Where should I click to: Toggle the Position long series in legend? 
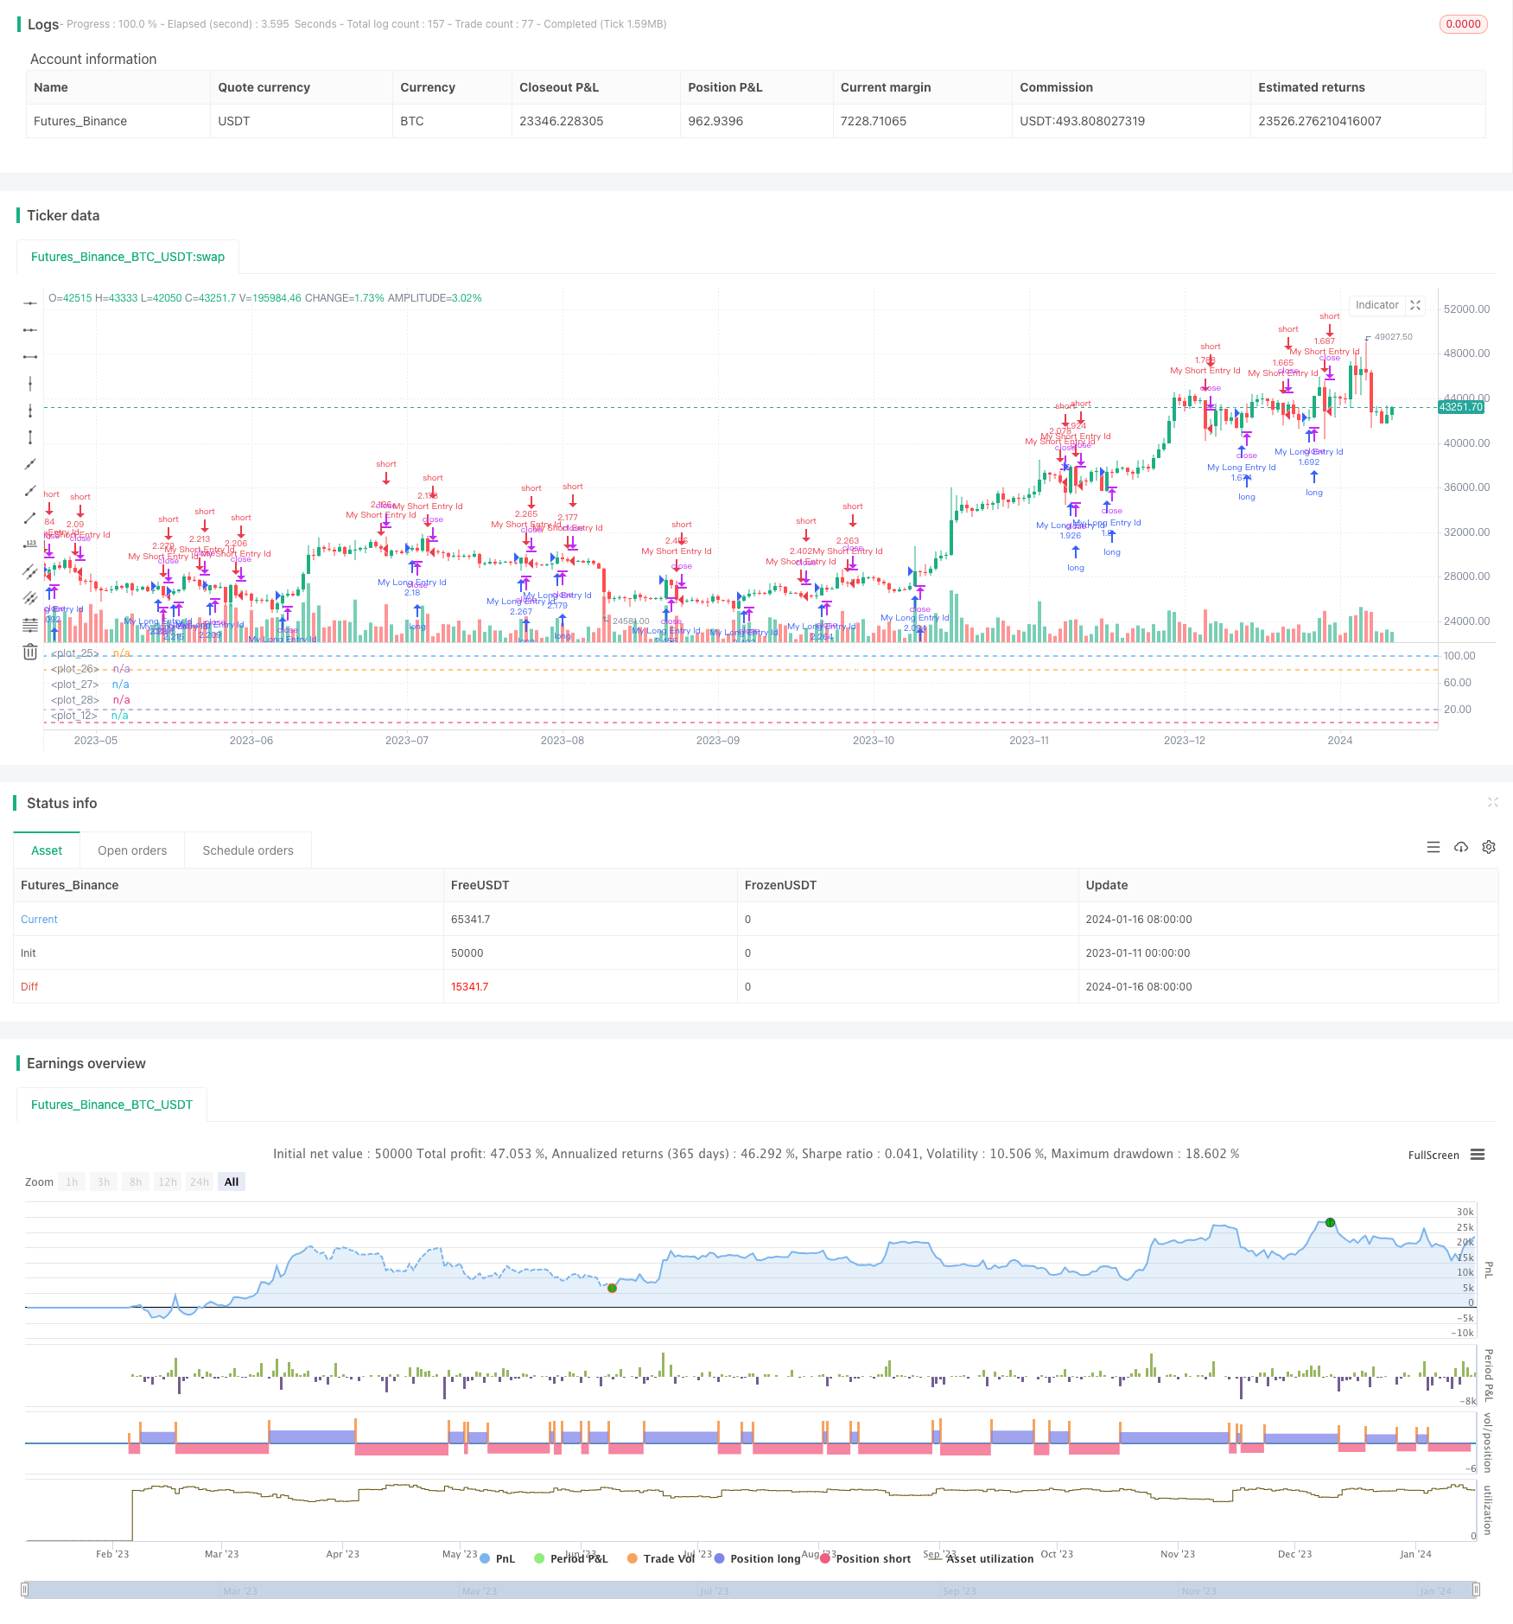click(x=757, y=1558)
